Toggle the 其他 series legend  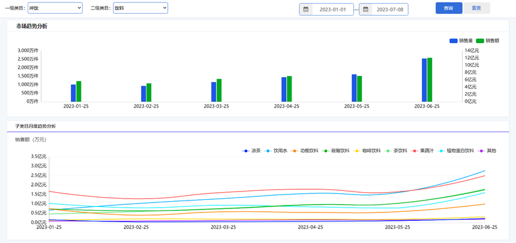coord(487,151)
